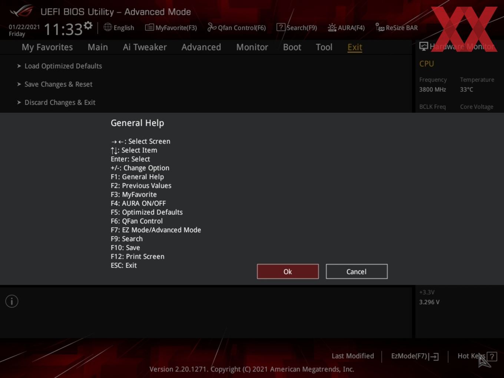Open the Ai Tweaker tab
This screenshot has width=504, height=378.
(145, 47)
